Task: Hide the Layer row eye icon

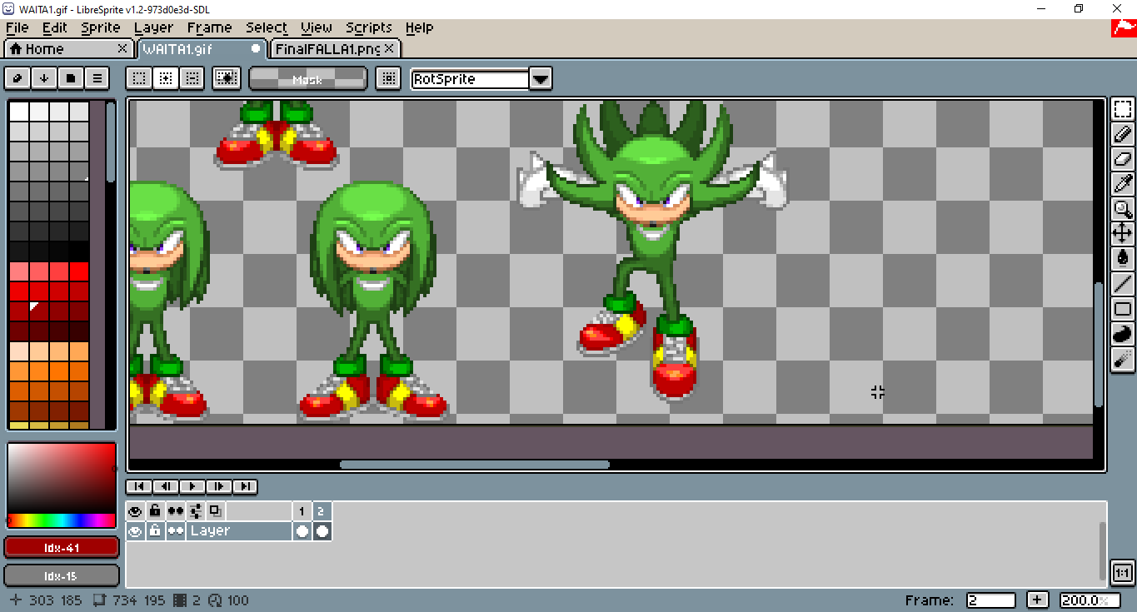Action: 135,530
